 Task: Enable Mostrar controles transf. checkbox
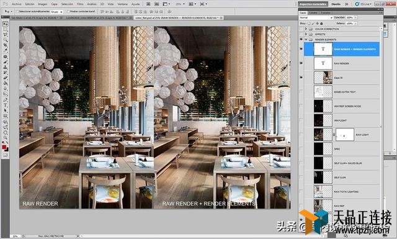[x=68, y=11]
